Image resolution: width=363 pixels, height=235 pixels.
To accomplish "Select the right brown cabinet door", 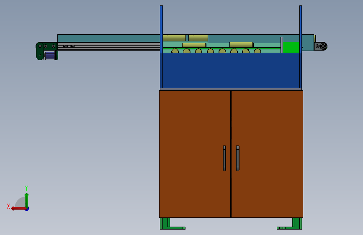I will click(267, 154).
